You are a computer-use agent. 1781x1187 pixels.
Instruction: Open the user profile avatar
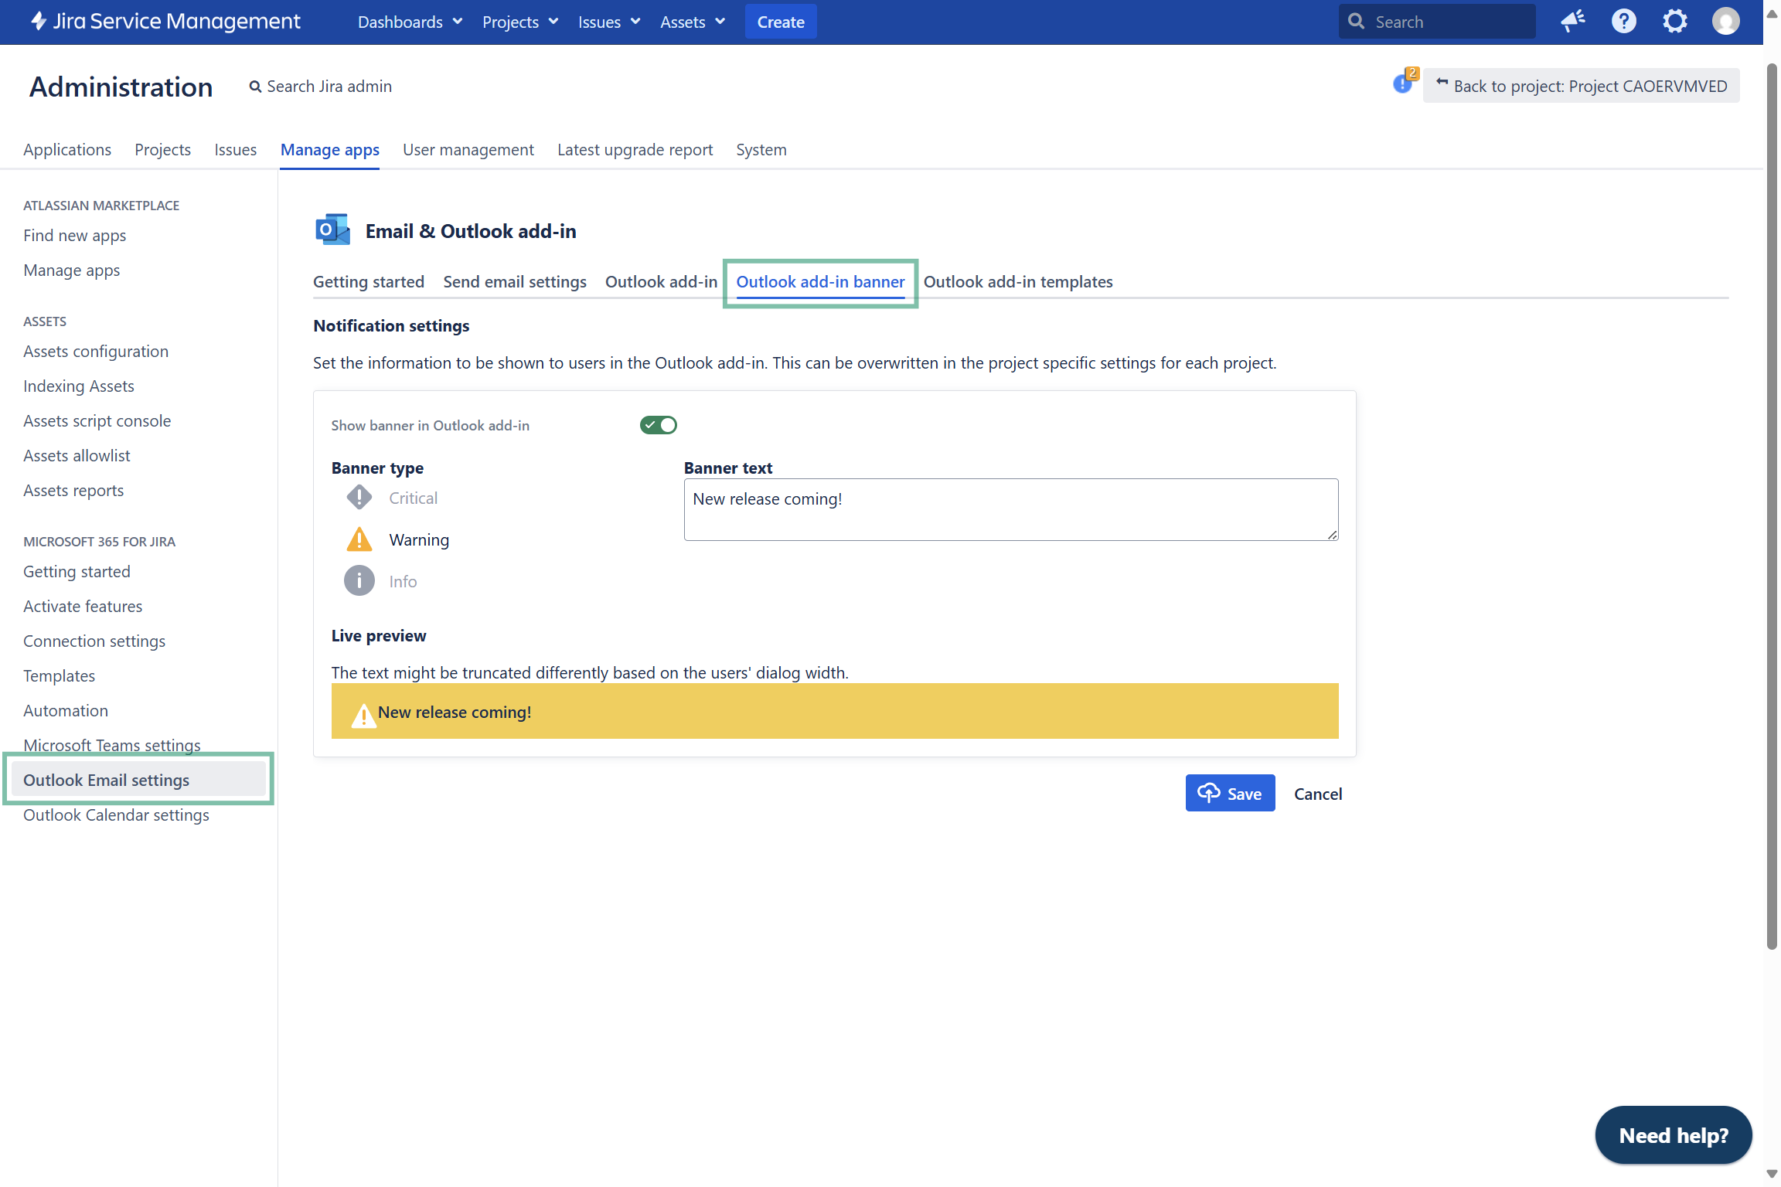click(1725, 21)
